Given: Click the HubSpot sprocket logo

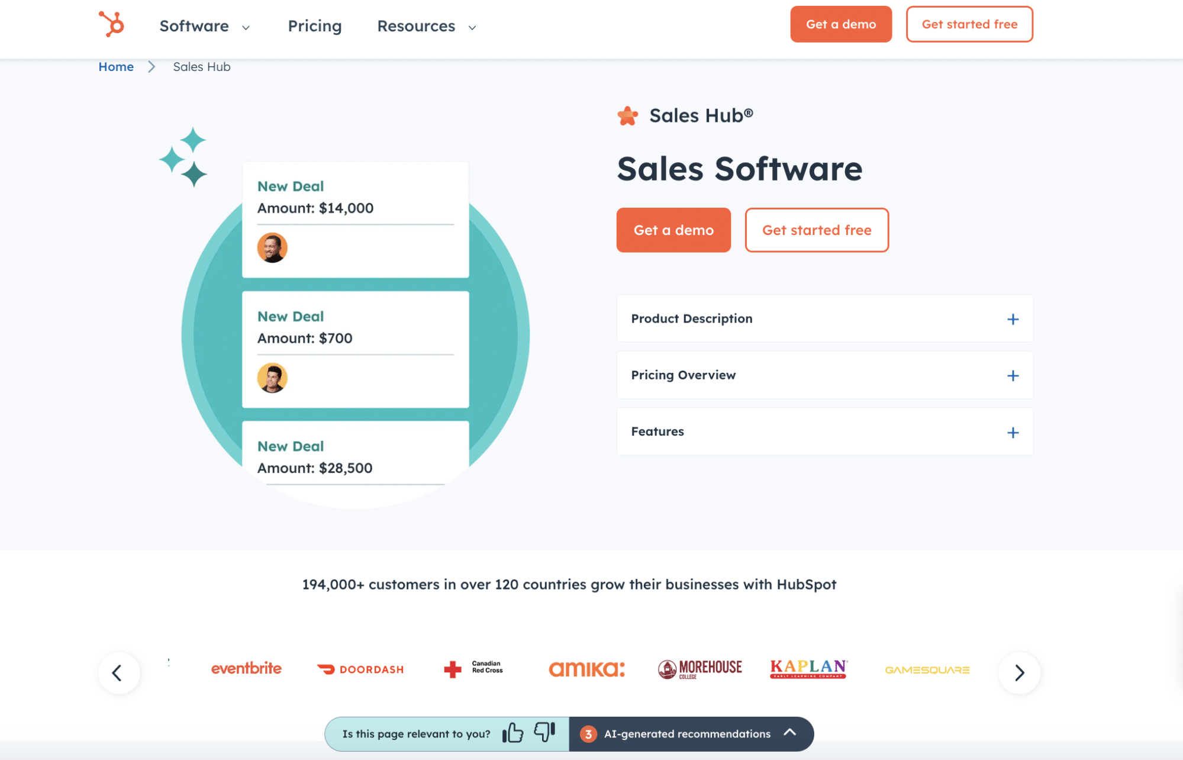Looking at the screenshot, I should pyautogui.click(x=111, y=24).
